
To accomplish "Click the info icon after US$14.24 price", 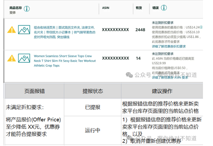I will (x=201, y=27).
